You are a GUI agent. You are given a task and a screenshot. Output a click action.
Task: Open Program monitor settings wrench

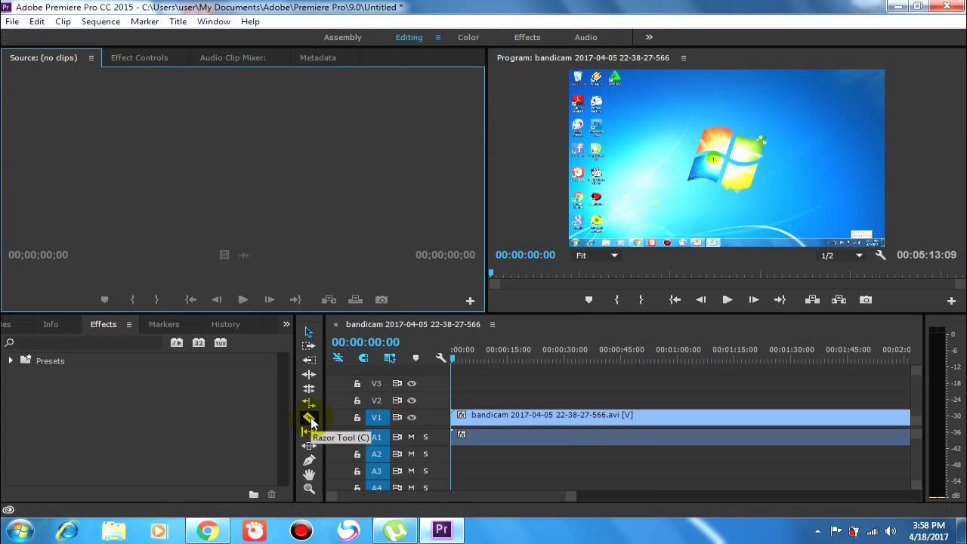(x=880, y=255)
